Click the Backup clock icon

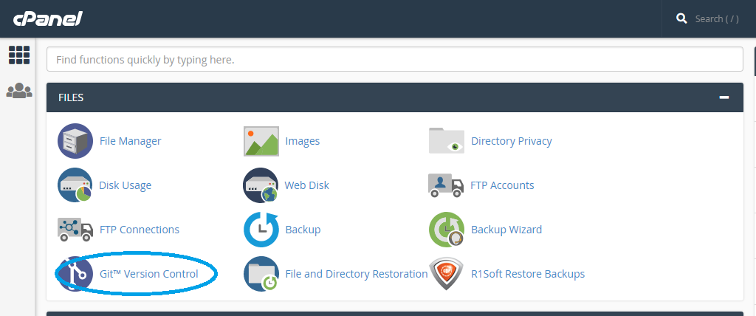click(261, 230)
